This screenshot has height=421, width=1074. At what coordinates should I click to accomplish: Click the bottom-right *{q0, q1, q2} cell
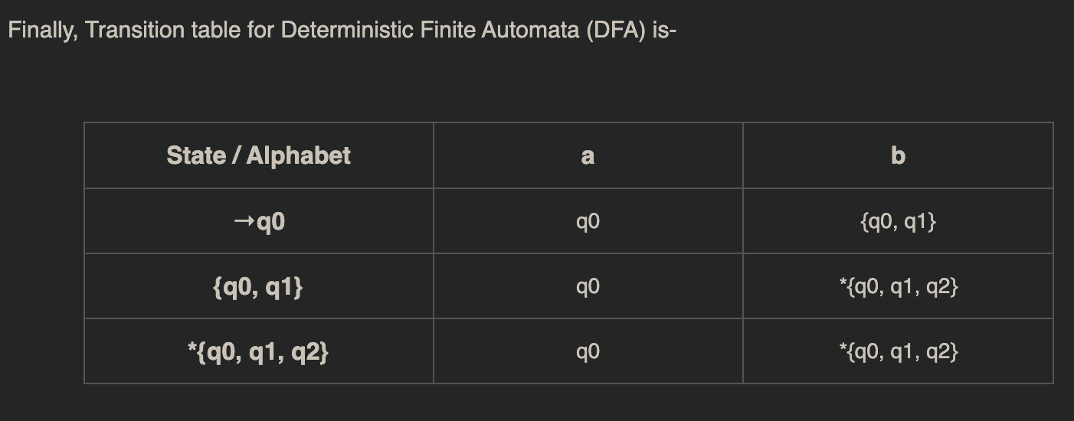click(x=898, y=352)
